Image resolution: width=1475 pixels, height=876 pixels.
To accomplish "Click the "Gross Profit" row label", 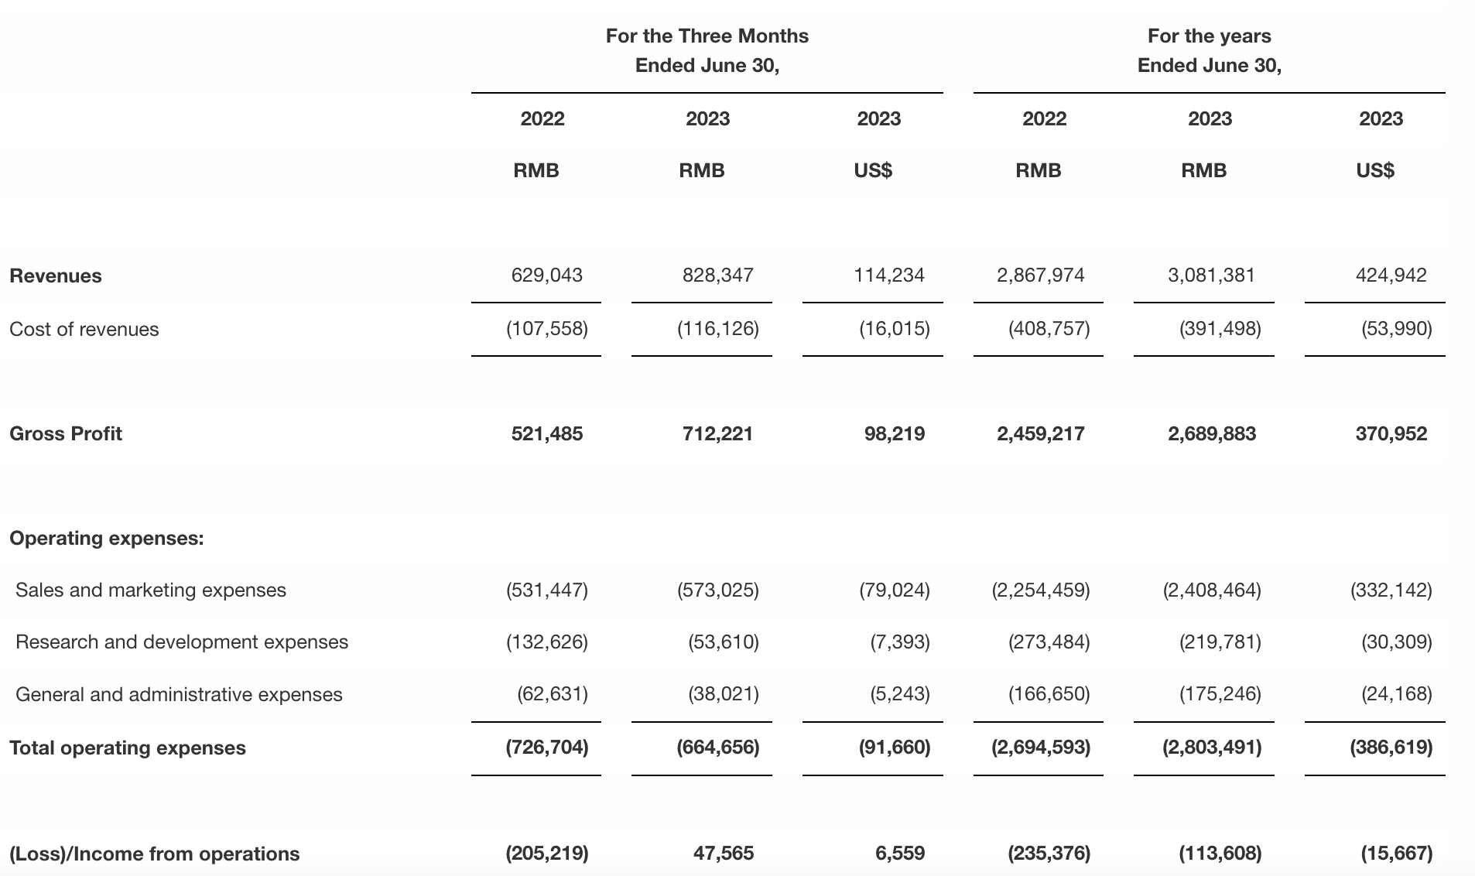I will click(x=66, y=434).
